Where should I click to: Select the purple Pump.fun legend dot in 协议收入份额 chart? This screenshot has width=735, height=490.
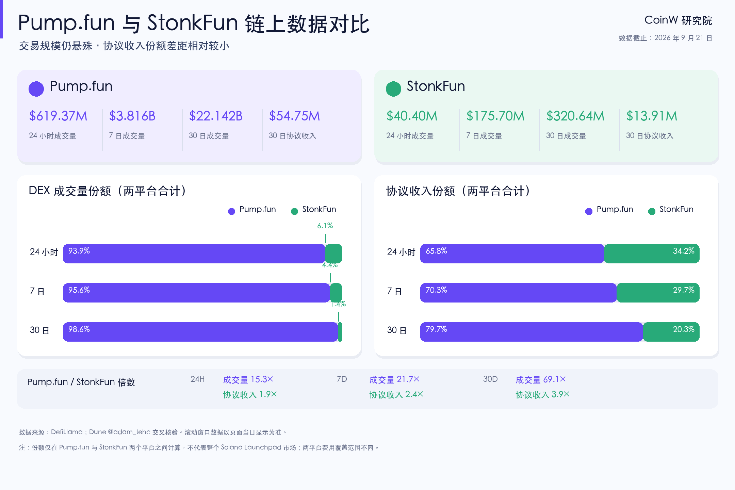pos(589,211)
